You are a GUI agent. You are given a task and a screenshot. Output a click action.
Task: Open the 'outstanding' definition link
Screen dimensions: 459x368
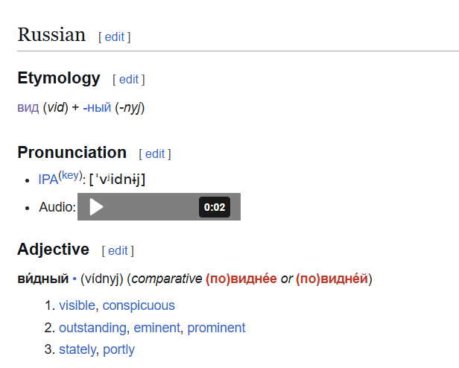coord(92,328)
